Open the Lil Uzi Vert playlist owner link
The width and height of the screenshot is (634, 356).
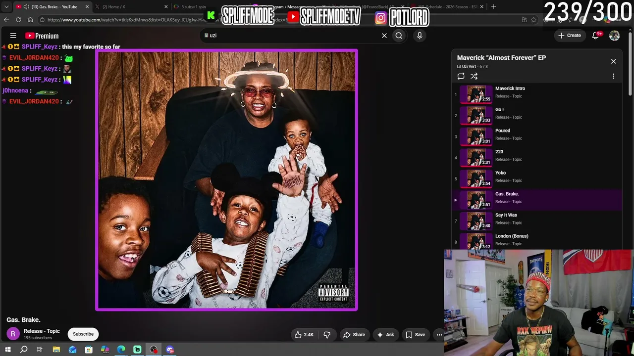466,67
